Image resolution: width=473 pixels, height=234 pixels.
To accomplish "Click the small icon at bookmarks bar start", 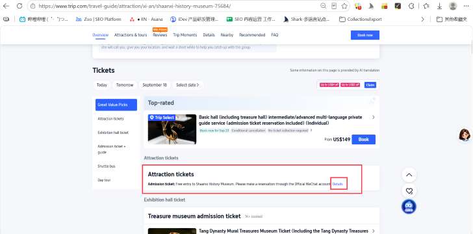I will [6, 19].
